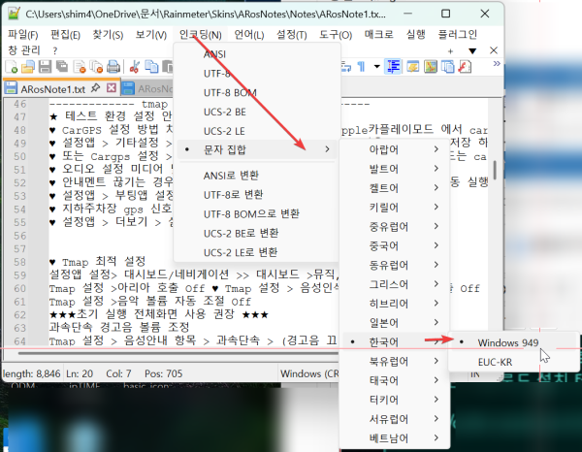
Task: Open the 보기(V) menu
Action: point(150,35)
